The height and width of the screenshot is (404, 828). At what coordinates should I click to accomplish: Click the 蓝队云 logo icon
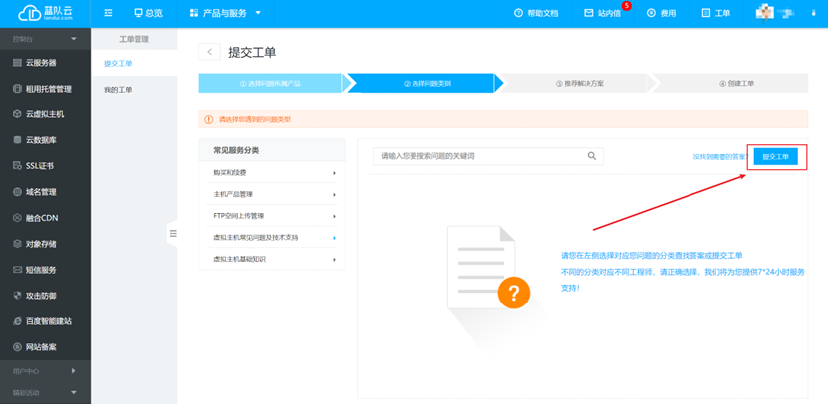(x=22, y=13)
